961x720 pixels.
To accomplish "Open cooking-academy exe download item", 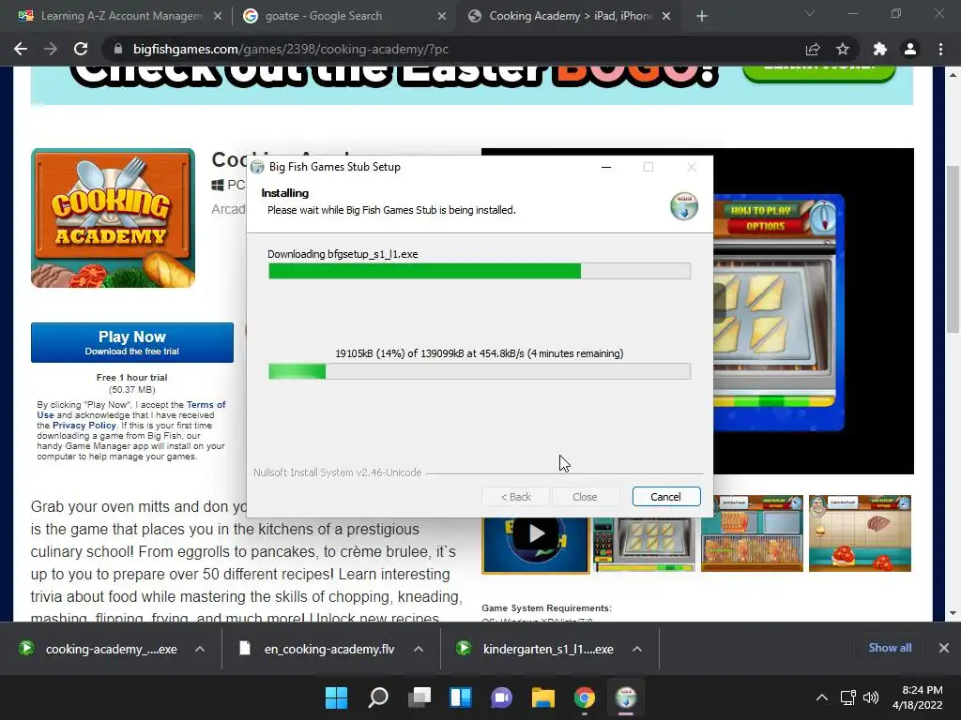I will click(99, 649).
